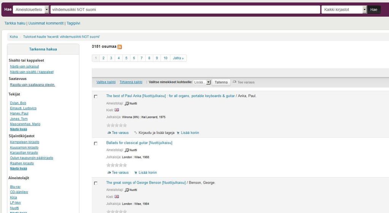389x213 pixels.
Task: Click the UK flag language icon for Paul Anka
Action: 117,110
